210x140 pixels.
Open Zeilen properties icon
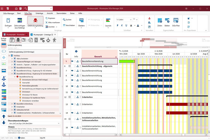tap(160, 20)
